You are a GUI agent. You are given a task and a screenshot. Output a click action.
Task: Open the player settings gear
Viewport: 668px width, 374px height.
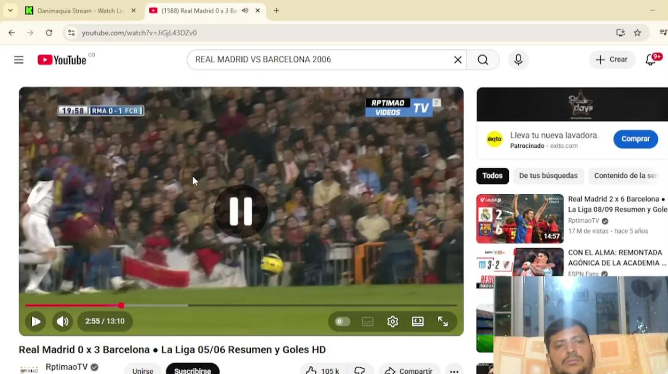pyautogui.click(x=393, y=322)
